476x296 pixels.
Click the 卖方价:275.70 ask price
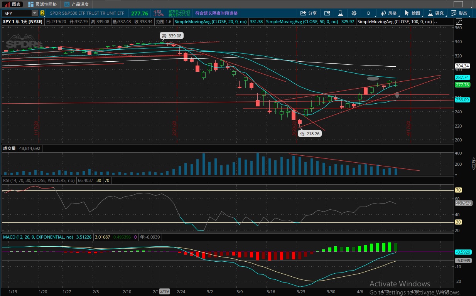(179, 15)
